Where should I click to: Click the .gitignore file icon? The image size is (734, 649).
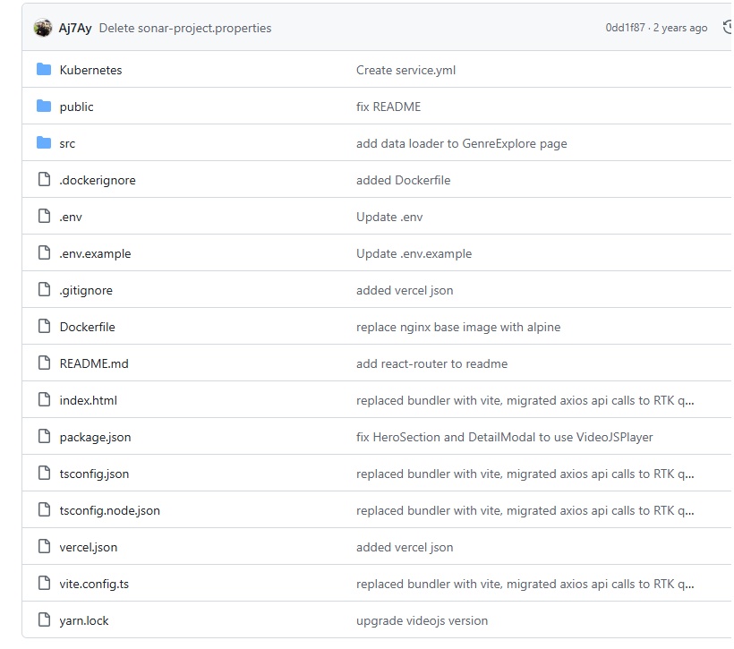(x=44, y=290)
